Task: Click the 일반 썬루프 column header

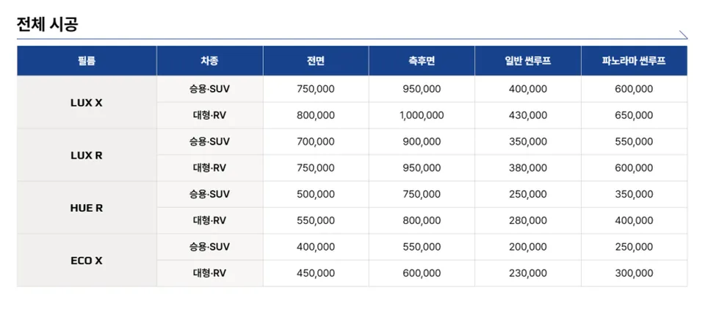Action: pos(528,61)
